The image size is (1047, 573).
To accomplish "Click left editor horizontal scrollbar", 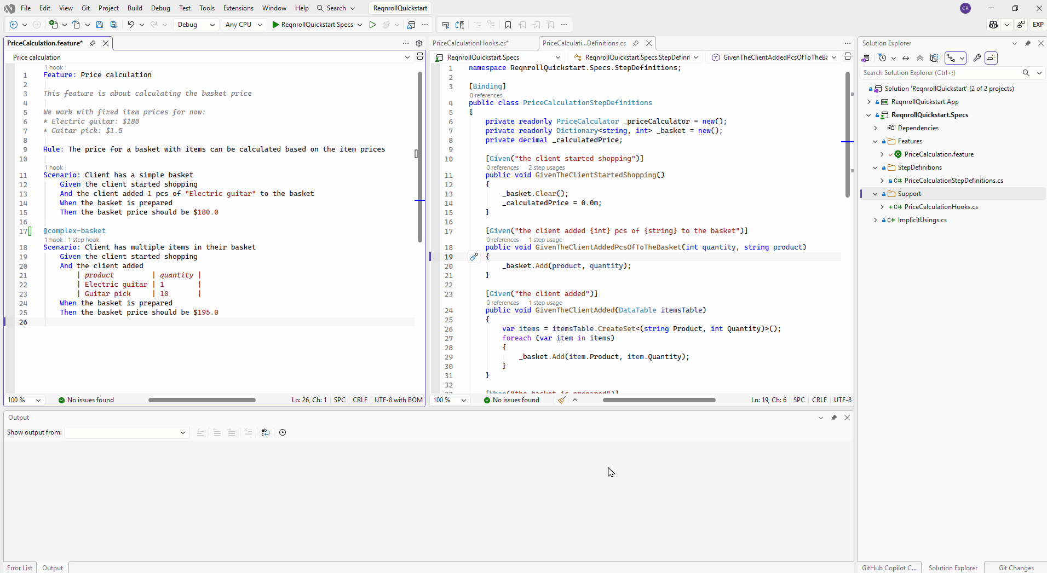I will [202, 400].
